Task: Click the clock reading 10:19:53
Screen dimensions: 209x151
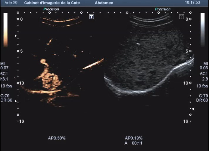Action: pyautogui.click(x=193, y=2)
